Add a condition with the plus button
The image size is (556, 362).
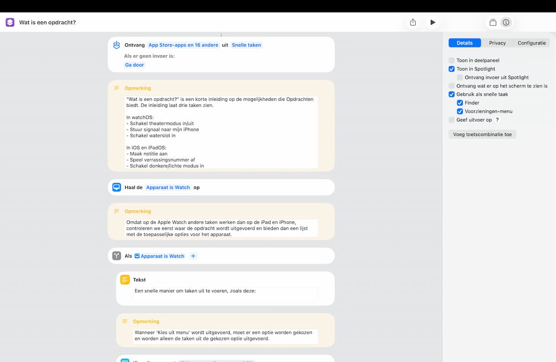coord(193,256)
